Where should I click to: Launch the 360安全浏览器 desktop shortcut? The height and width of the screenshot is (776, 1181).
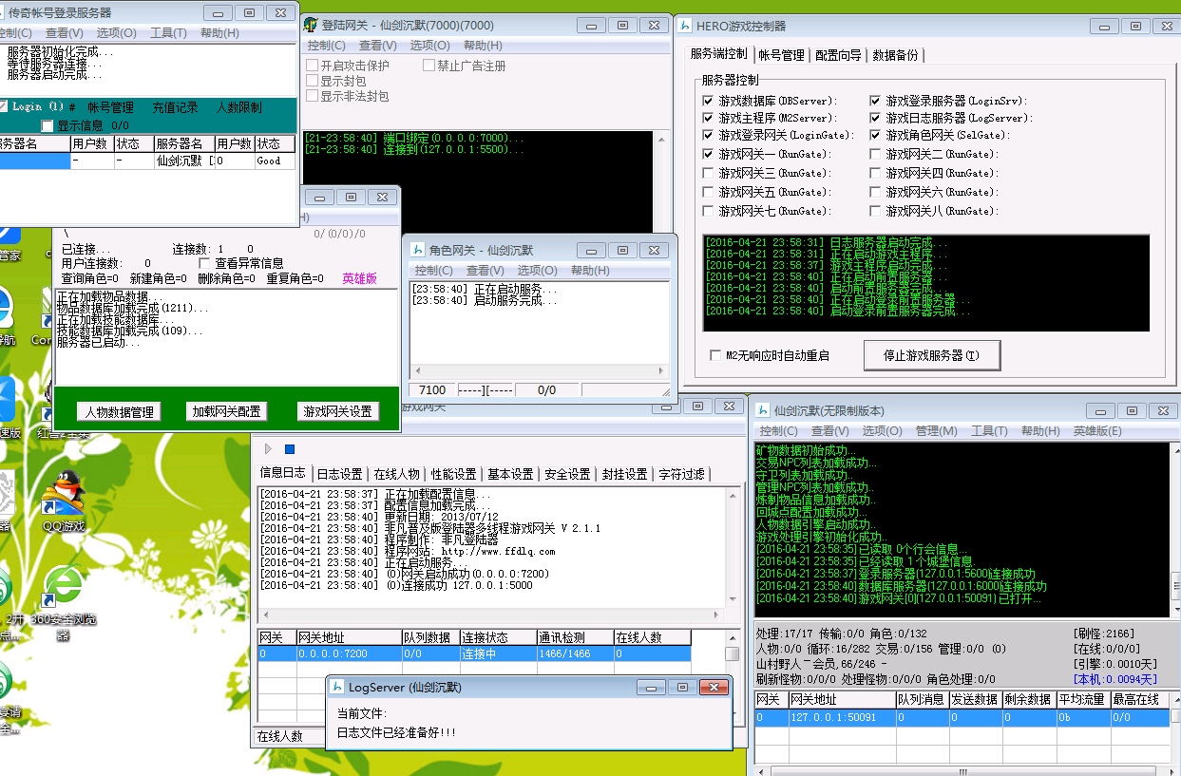pos(64,600)
